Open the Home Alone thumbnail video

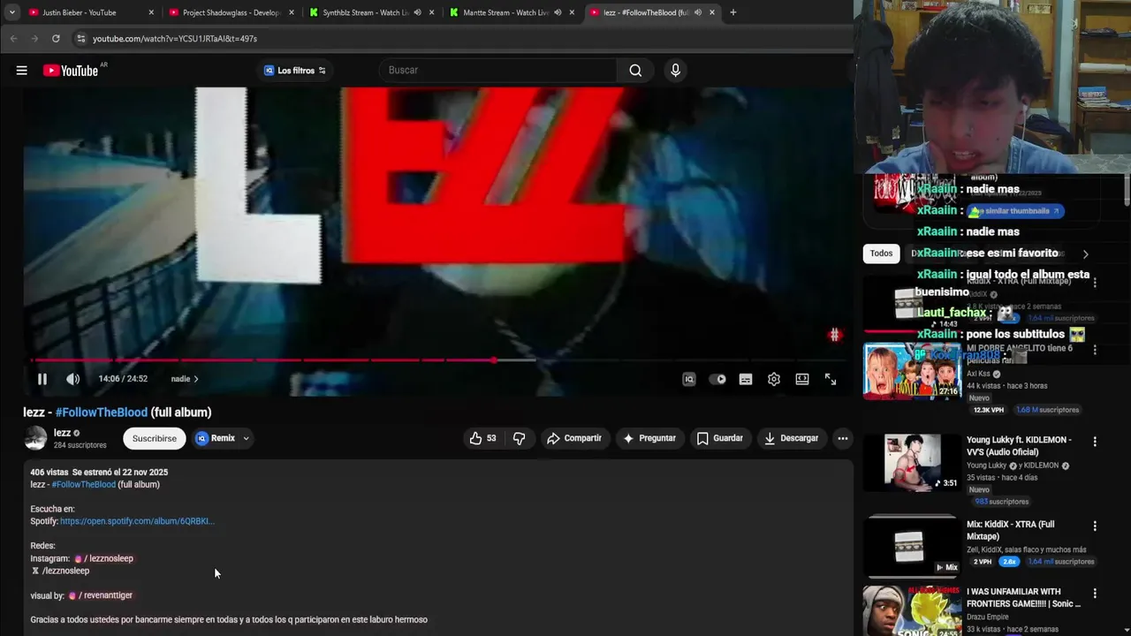tap(912, 371)
